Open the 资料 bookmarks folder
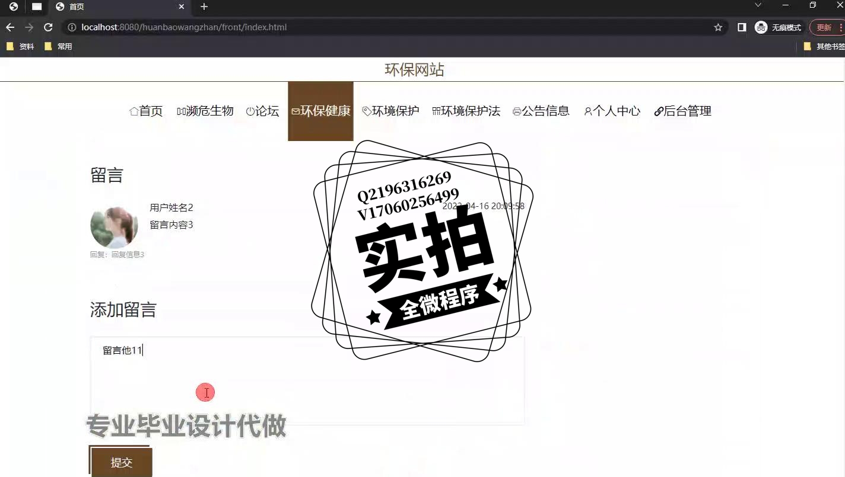The image size is (845, 477). (x=20, y=46)
